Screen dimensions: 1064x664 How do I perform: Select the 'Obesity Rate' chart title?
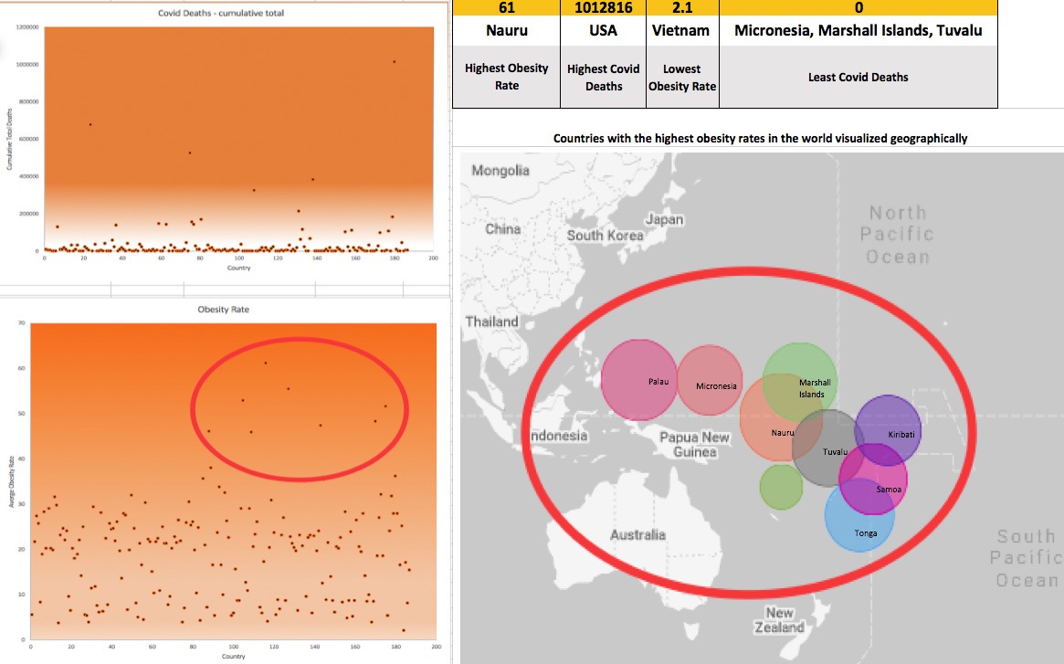[224, 310]
